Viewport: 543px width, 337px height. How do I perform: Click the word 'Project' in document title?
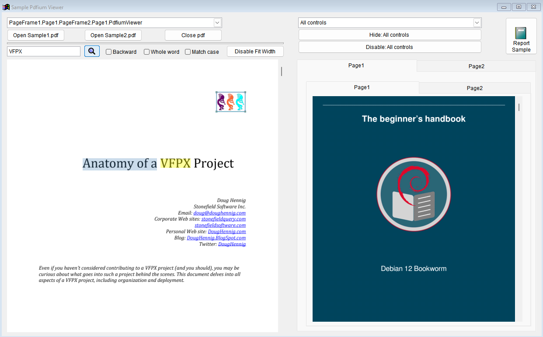[x=214, y=164]
